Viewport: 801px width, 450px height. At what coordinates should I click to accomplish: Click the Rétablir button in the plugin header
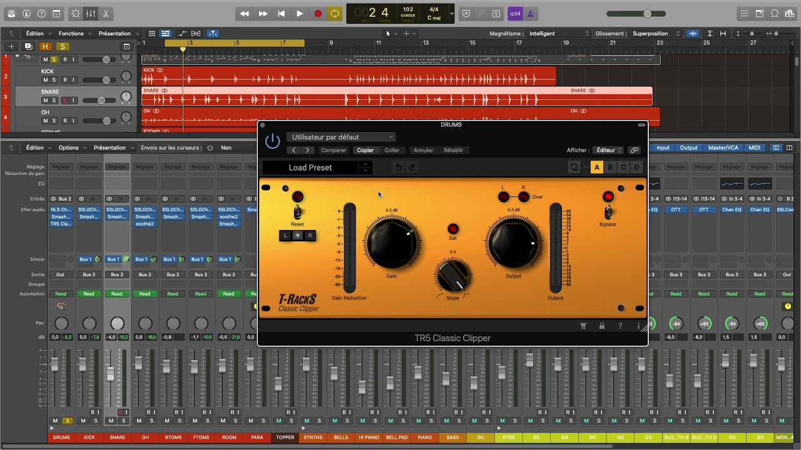click(x=454, y=150)
